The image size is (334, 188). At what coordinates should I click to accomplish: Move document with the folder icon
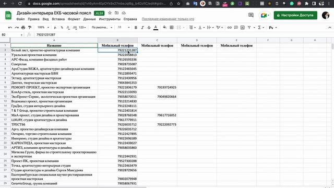click(x=116, y=13)
